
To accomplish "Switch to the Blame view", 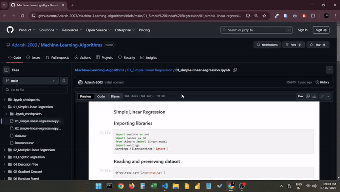I will coord(115,96).
